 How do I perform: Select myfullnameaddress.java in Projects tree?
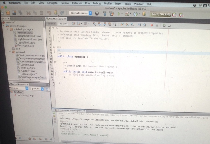30,39
